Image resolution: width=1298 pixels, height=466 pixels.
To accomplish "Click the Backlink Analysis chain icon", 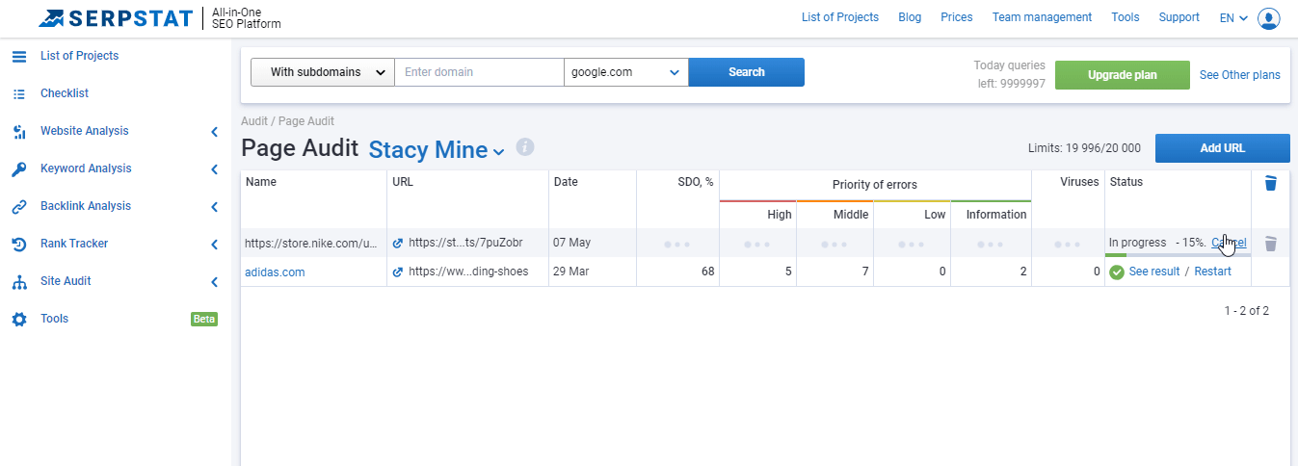I will pyautogui.click(x=19, y=206).
